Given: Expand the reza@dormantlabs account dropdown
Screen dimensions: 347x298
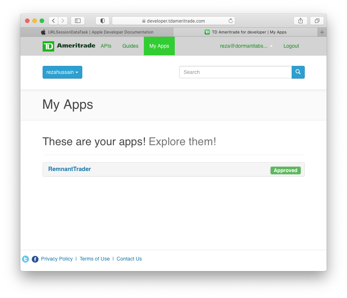Looking at the screenshot, I should pyautogui.click(x=246, y=46).
